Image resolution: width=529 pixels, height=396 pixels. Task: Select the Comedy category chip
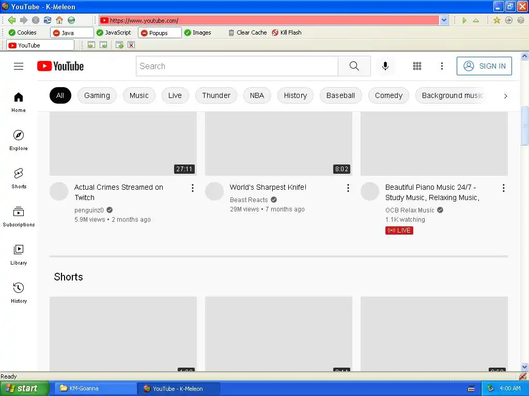[x=388, y=95]
